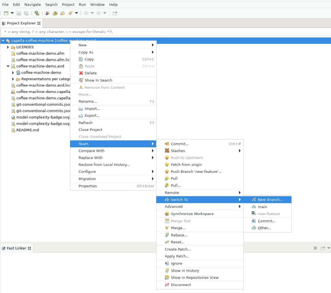The image size is (331, 293).
Task: Open the New wizard dropdown arrow
Action: (x=12, y=13)
